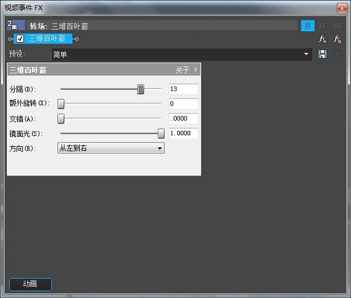The width and height of the screenshot is (351, 298).
Task: Click the 交错 slider handle
Action: 61,119
